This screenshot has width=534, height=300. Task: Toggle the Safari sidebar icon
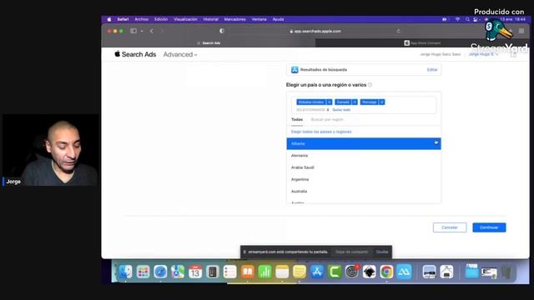point(133,31)
